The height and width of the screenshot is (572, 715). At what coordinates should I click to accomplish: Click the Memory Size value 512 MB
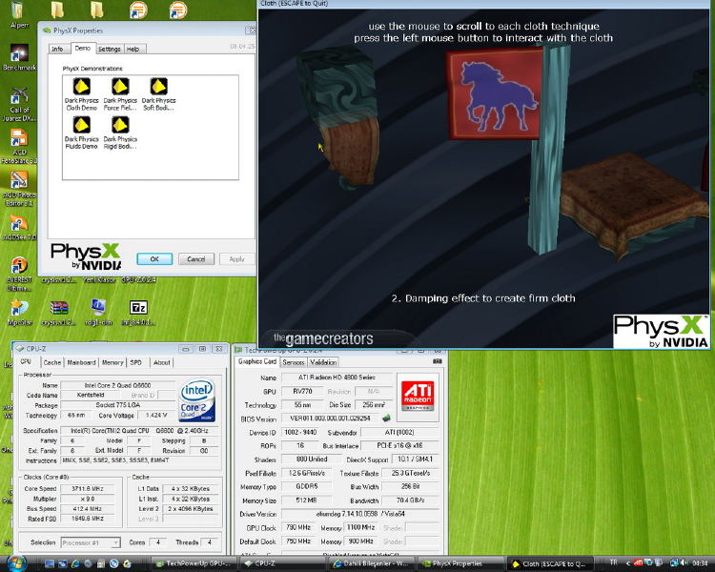(306, 500)
